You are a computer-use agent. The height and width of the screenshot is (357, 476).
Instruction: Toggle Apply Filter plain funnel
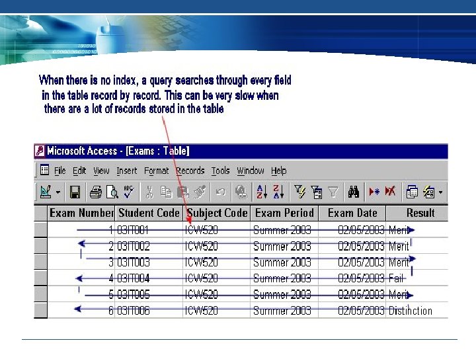(x=333, y=192)
